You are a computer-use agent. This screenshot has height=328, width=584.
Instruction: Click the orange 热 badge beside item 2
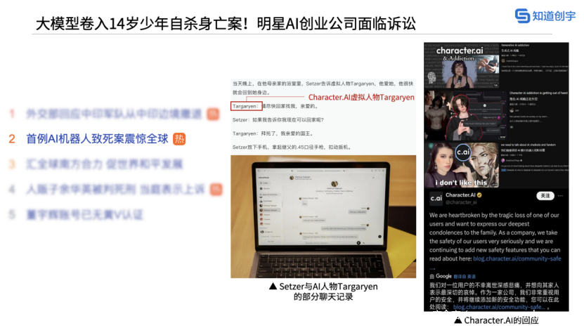[179, 139]
